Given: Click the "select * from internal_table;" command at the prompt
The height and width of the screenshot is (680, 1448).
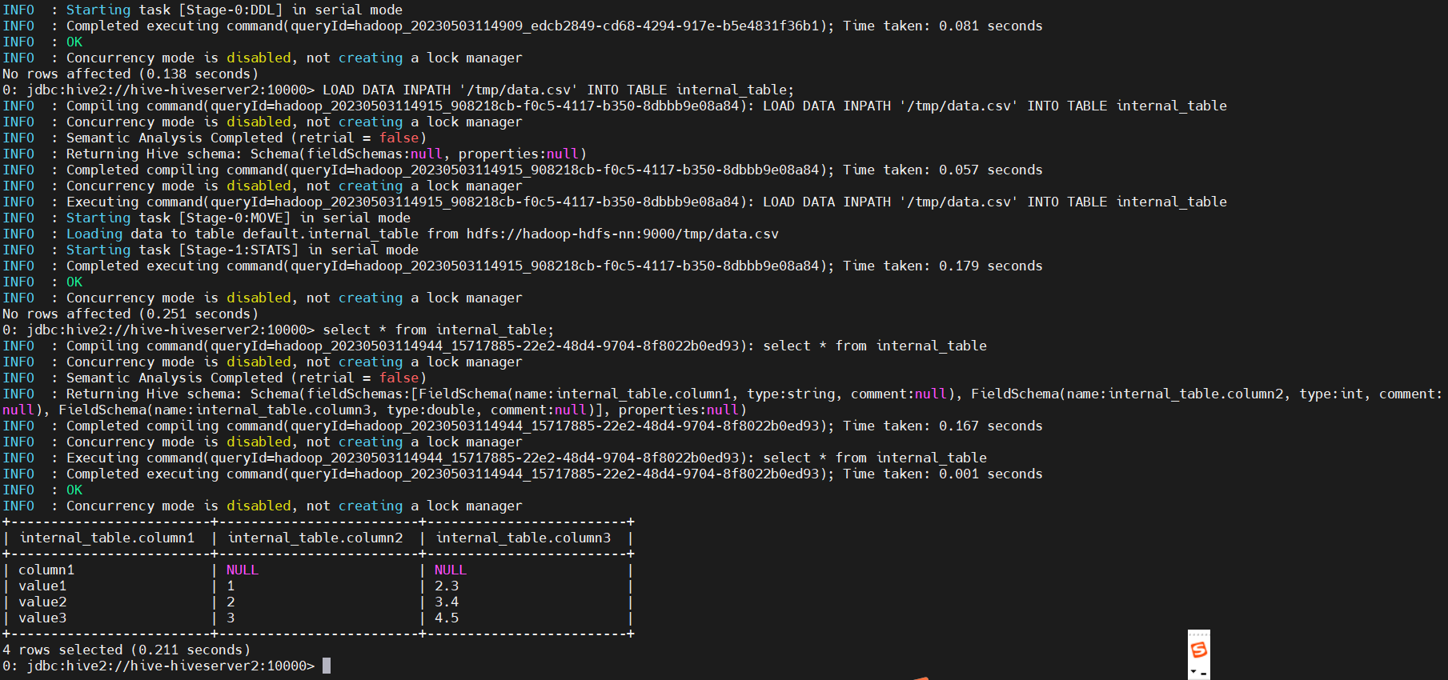Looking at the screenshot, I should tap(439, 330).
